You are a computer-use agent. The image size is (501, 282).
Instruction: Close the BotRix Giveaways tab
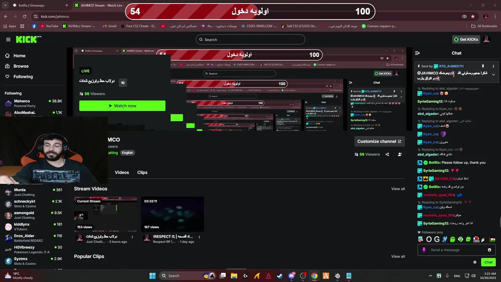pos(67,5)
